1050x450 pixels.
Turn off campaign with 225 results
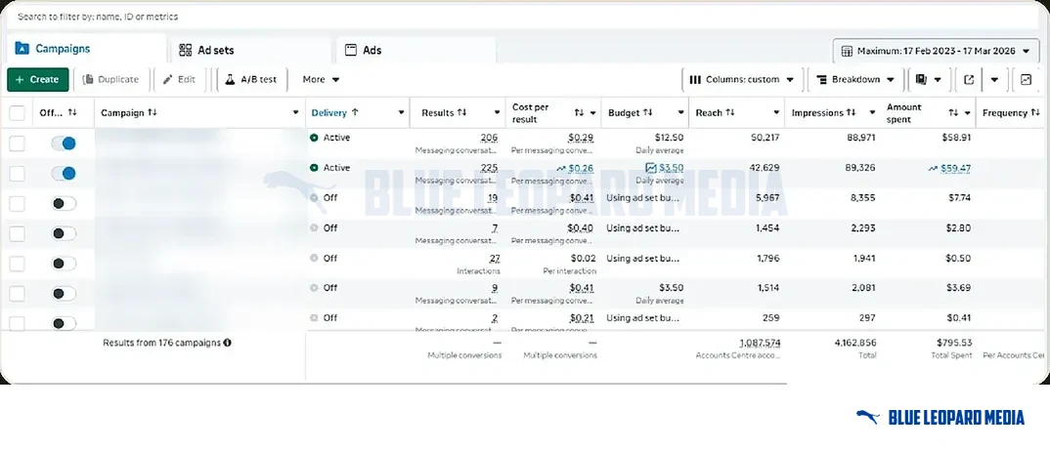tap(65, 173)
